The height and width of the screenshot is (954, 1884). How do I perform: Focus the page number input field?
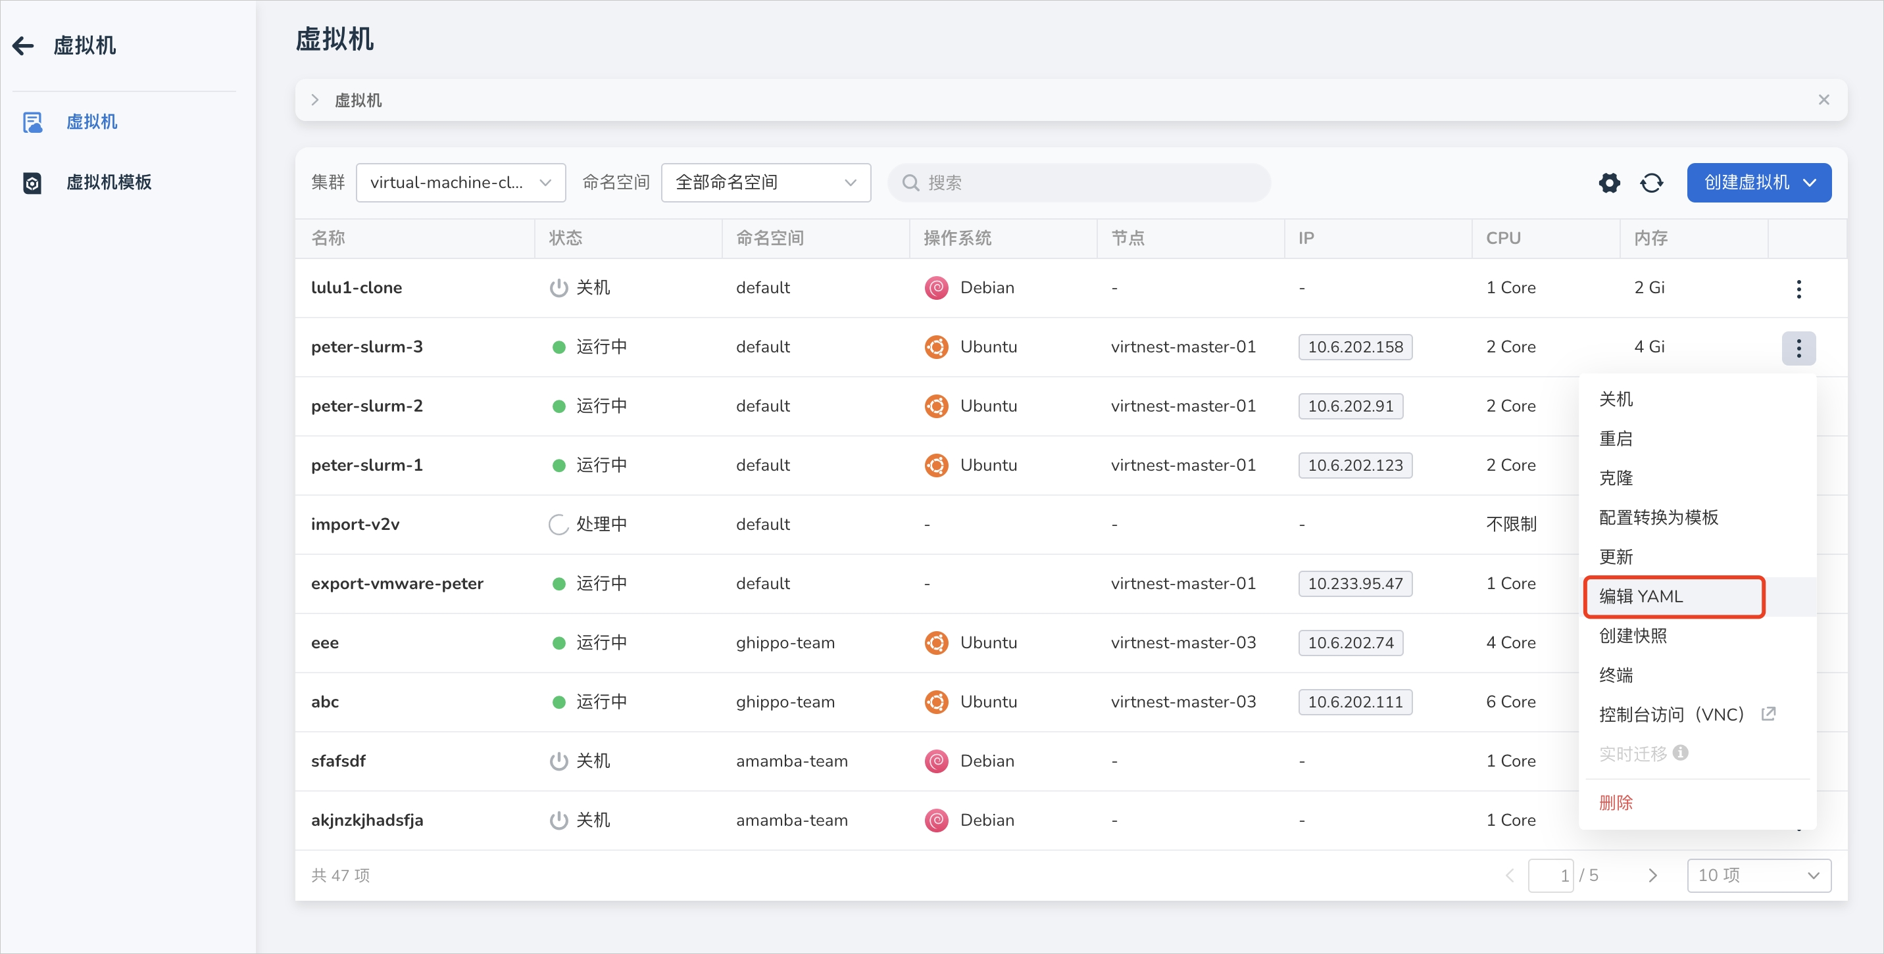pyautogui.click(x=1550, y=876)
